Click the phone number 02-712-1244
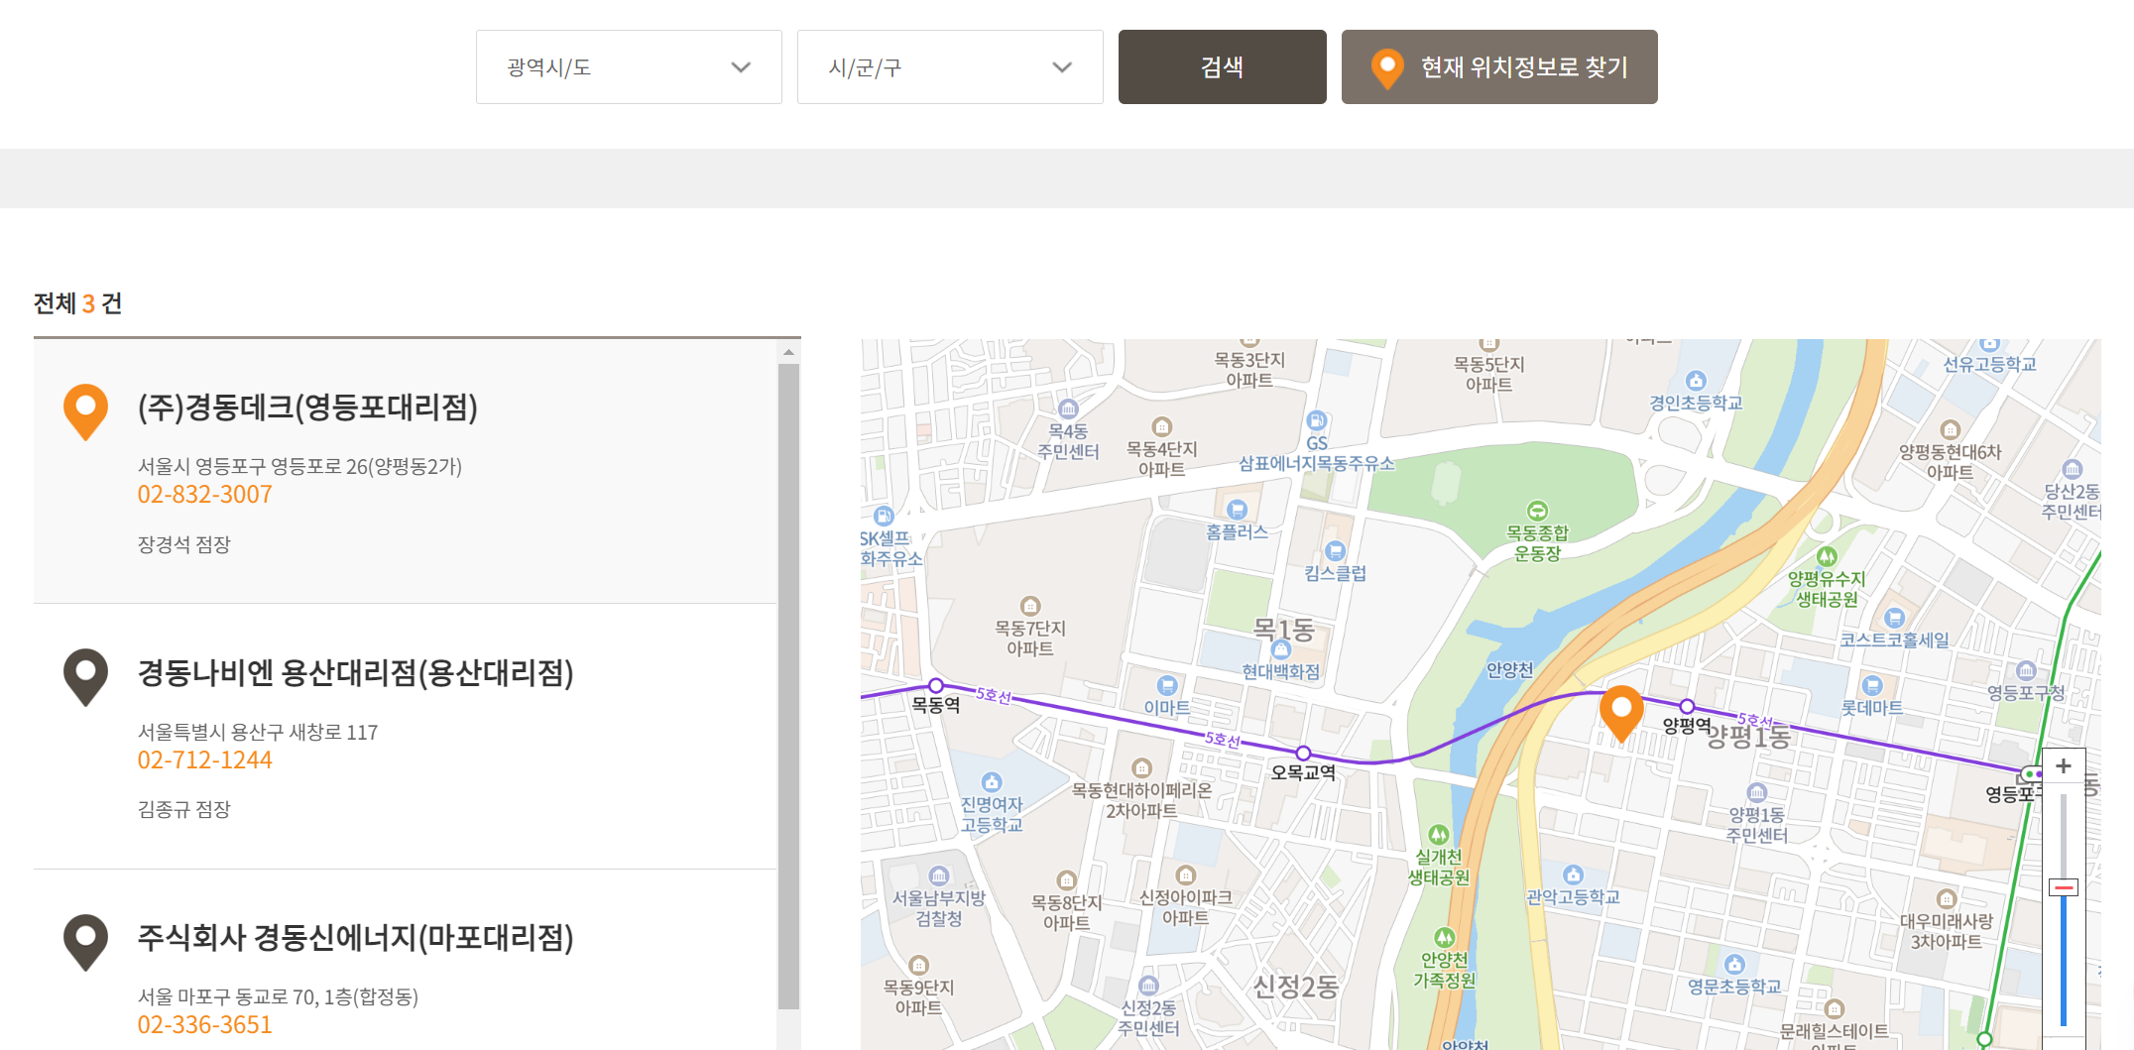The height and width of the screenshot is (1050, 2134). pos(204,759)
